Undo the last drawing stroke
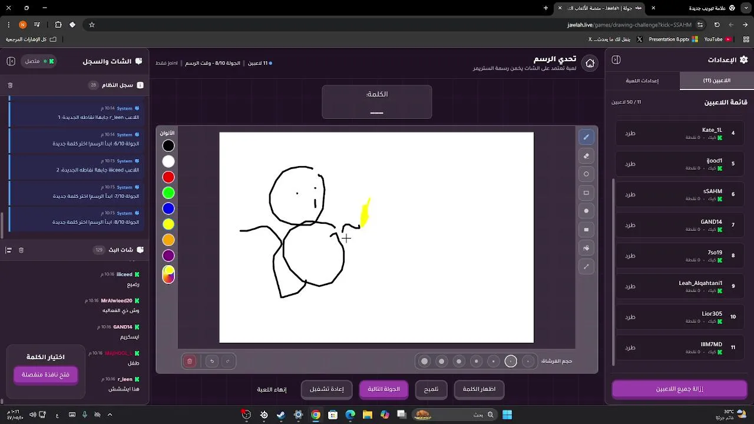 pos(212,361)
